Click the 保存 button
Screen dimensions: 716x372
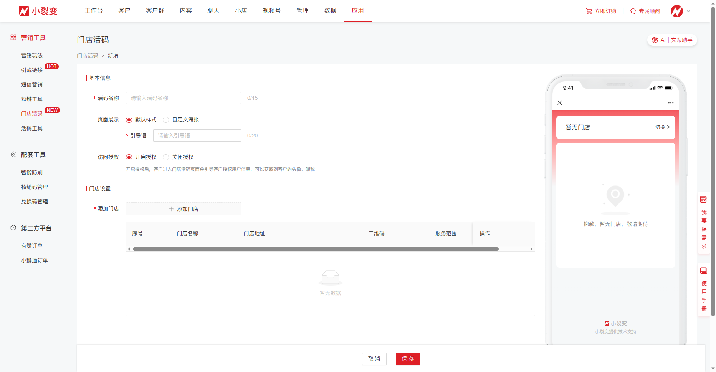coord(408,359)
